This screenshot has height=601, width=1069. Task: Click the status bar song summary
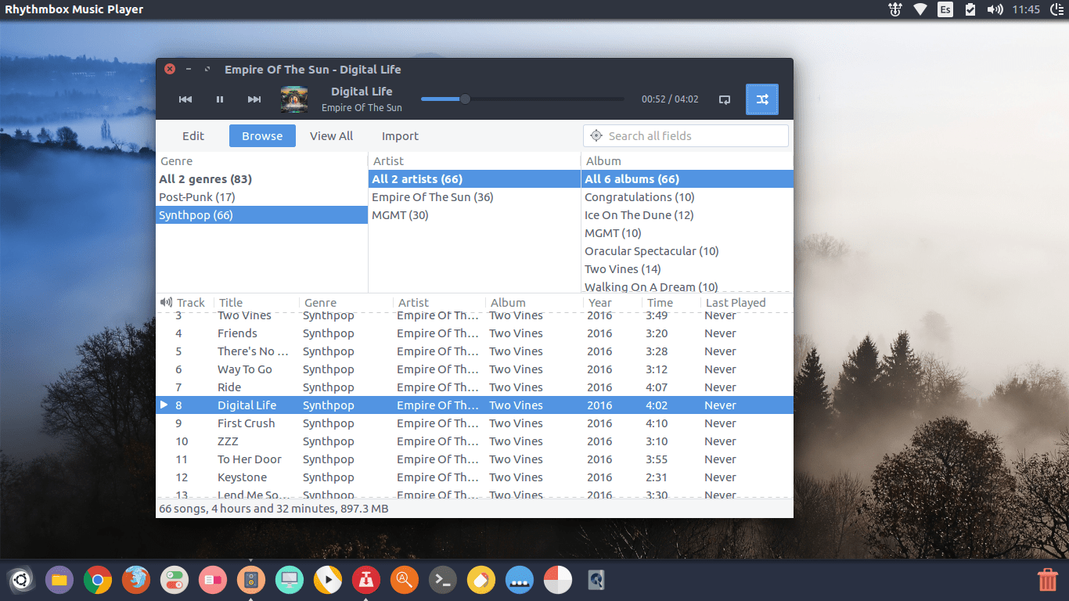(x=274, y=509)
